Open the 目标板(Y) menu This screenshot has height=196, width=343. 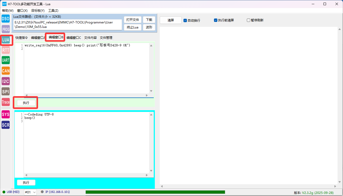click(x=38, y=11)
